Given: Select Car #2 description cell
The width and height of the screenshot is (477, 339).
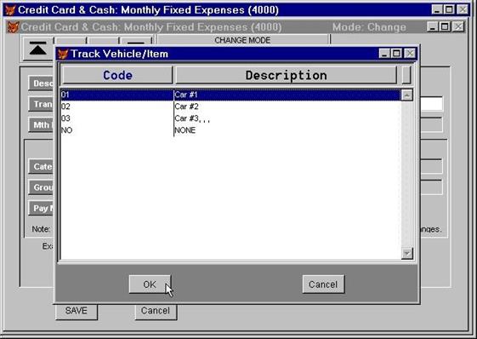Looking at the screenshot, I should click(287, 106).
